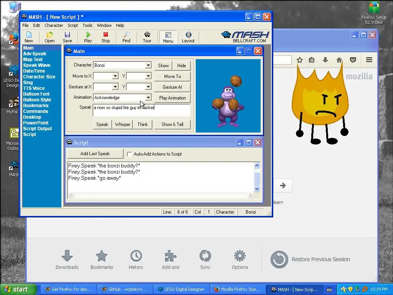
Task: Toggle the Menu panel toolbar button
Action: pos(168,37)
